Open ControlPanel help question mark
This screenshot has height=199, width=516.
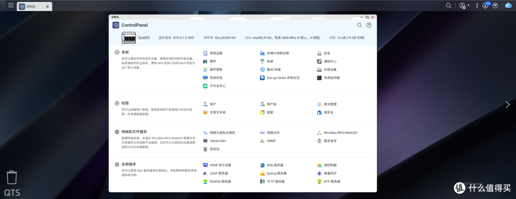pos(369,25)
